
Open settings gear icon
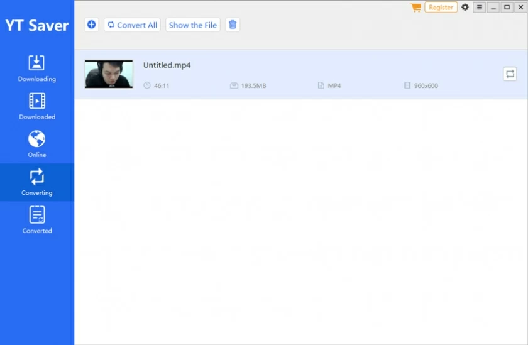click(465, 7)
